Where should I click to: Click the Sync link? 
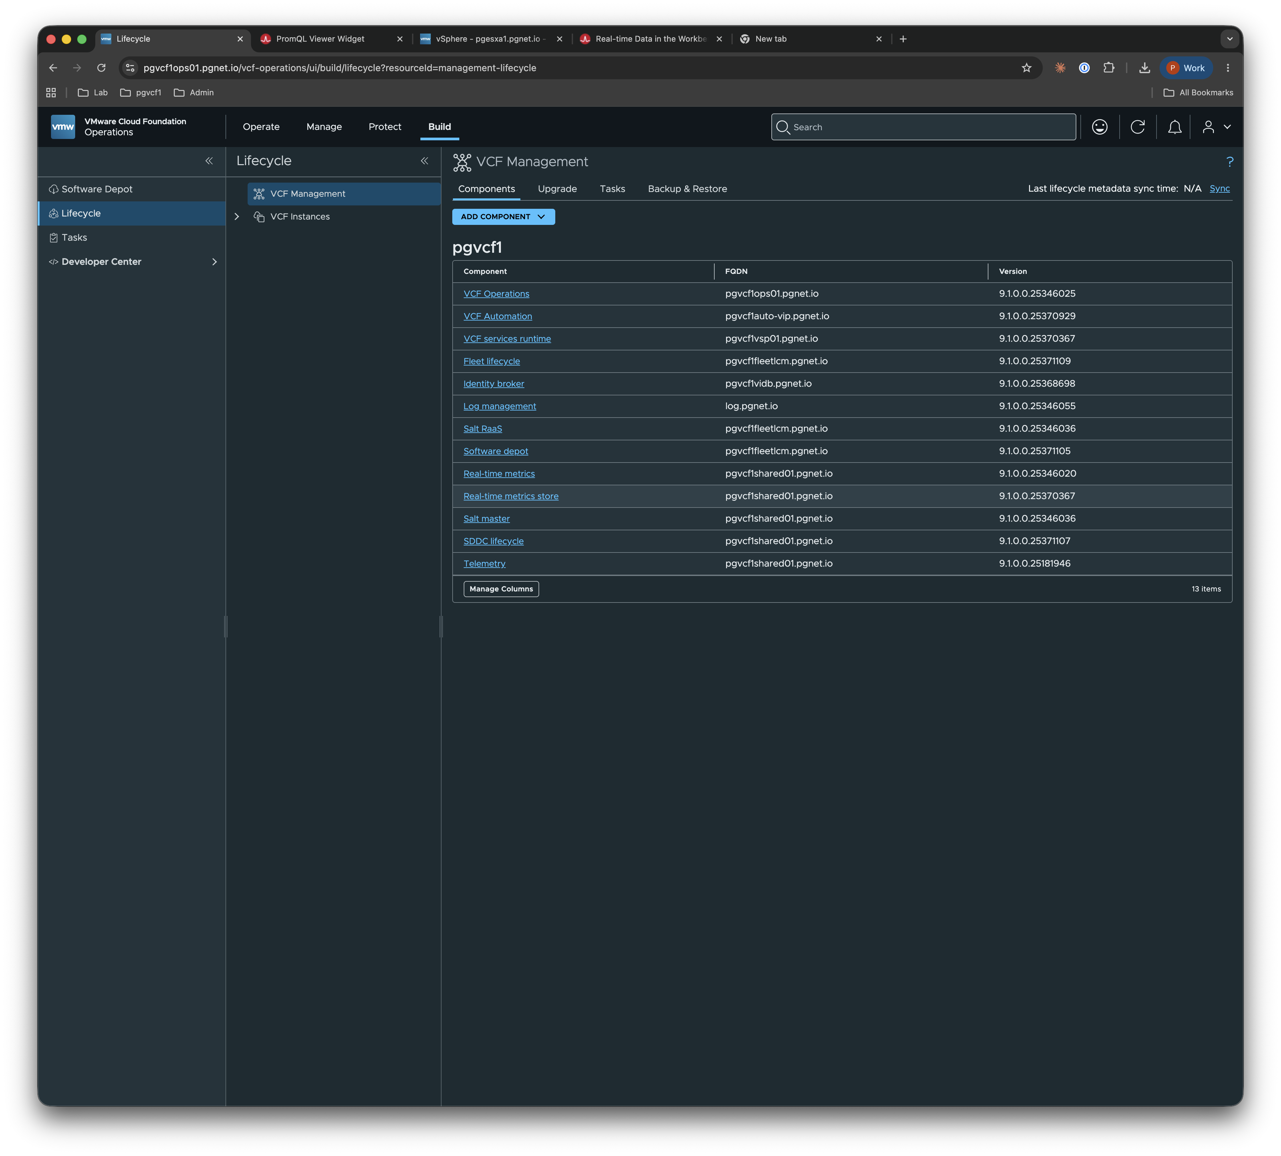click(1219, 189)
